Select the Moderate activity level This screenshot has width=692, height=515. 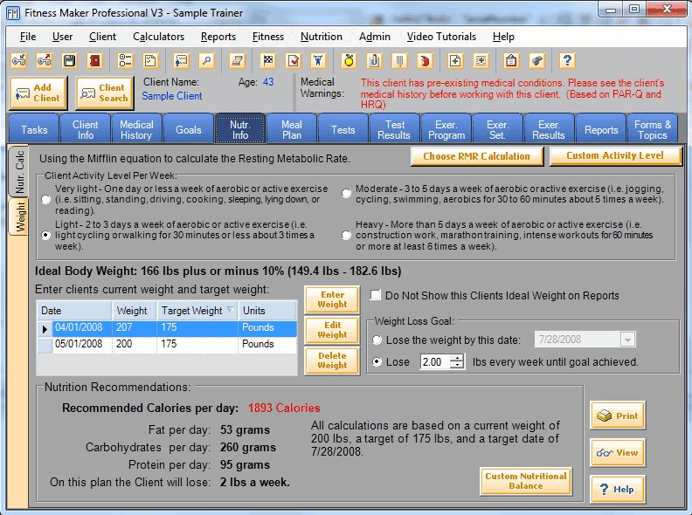pyautogui.click(x=347, y=194)
